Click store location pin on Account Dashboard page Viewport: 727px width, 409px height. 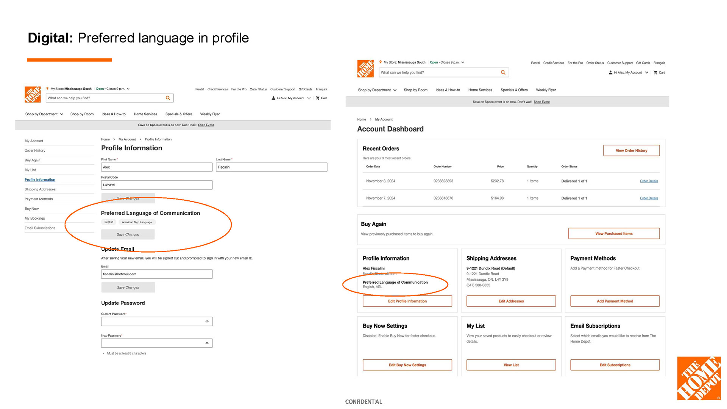pyautogui.click(x=380, y=62)
